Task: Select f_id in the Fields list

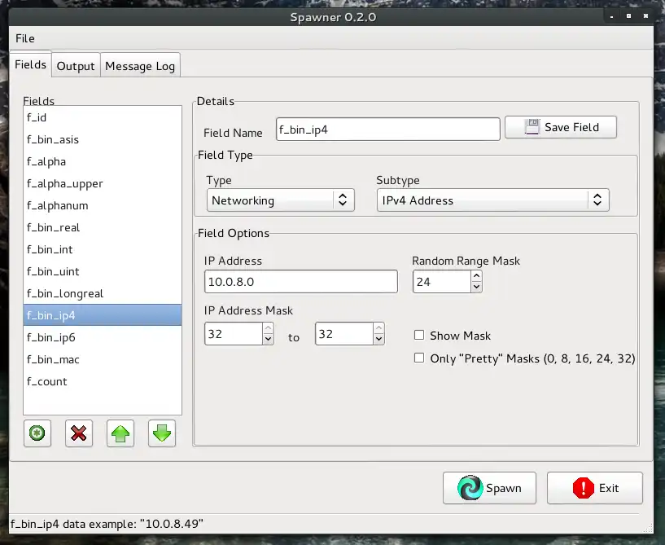Action: coord(103,117)
